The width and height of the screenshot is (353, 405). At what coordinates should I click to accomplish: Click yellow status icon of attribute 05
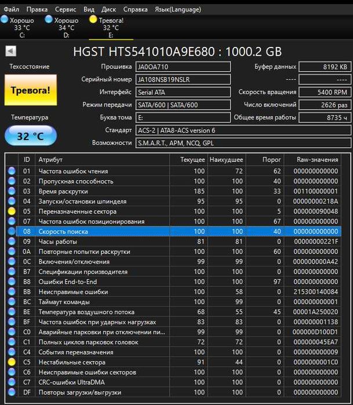[12, 211]
